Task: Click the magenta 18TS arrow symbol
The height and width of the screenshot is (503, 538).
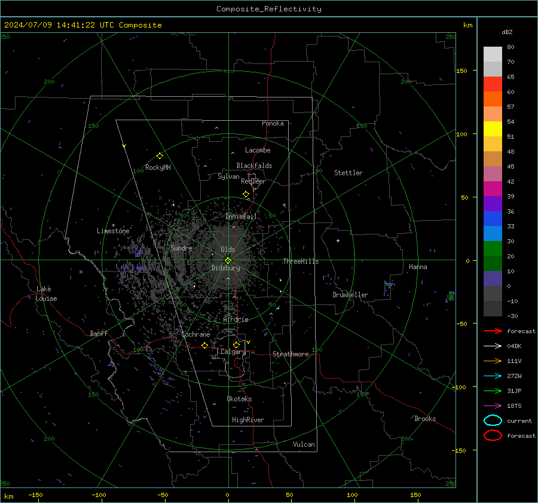Action: 493,406
